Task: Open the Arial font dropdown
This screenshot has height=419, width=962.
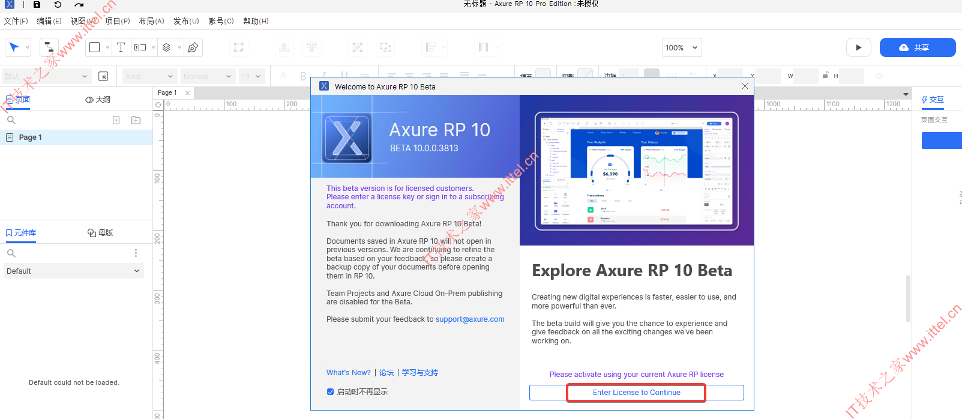Action: (x=149, y=76)
